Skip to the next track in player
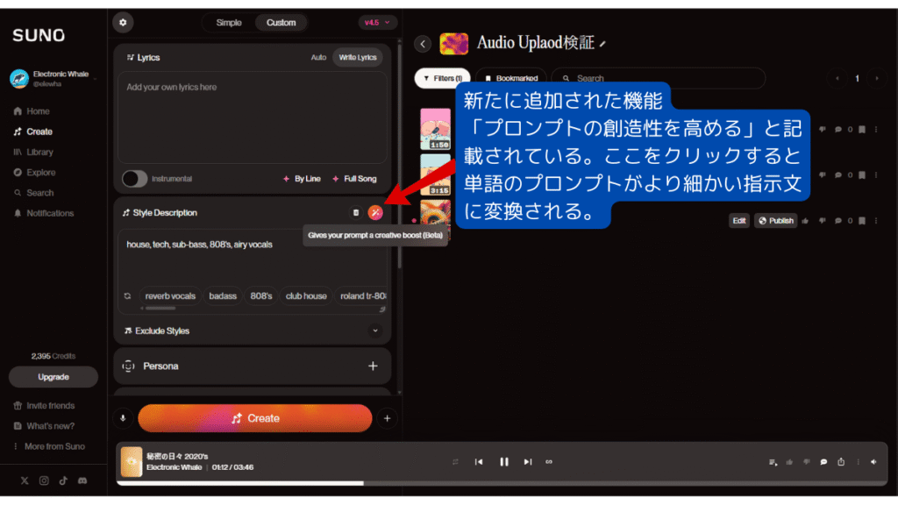This screenshot has height=505, width=898. (527, 462)
